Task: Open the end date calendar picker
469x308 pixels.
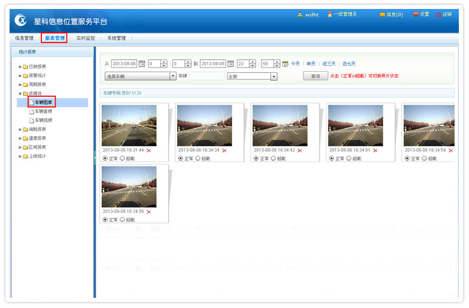Action: tap(230, 63)
